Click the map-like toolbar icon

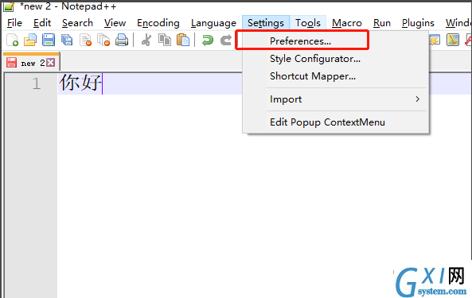[x=452, y=40]
